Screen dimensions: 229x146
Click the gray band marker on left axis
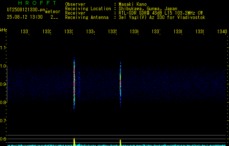7,84
